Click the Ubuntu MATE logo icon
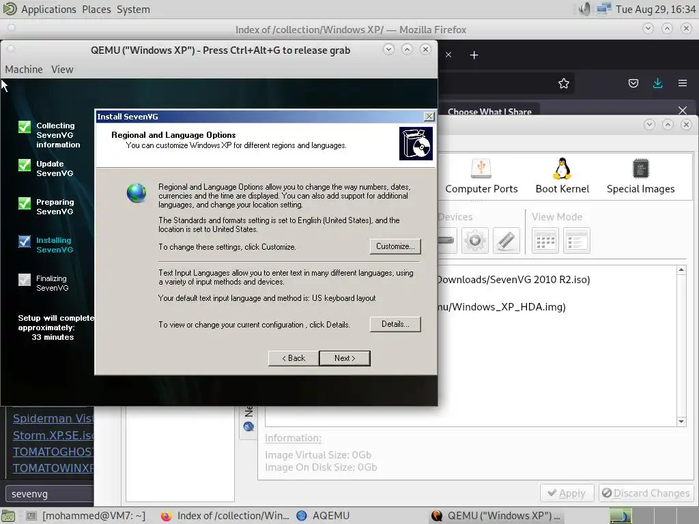The height and width of the screenshot is (524, 699). pyautogui.click(x=10, y=9)
